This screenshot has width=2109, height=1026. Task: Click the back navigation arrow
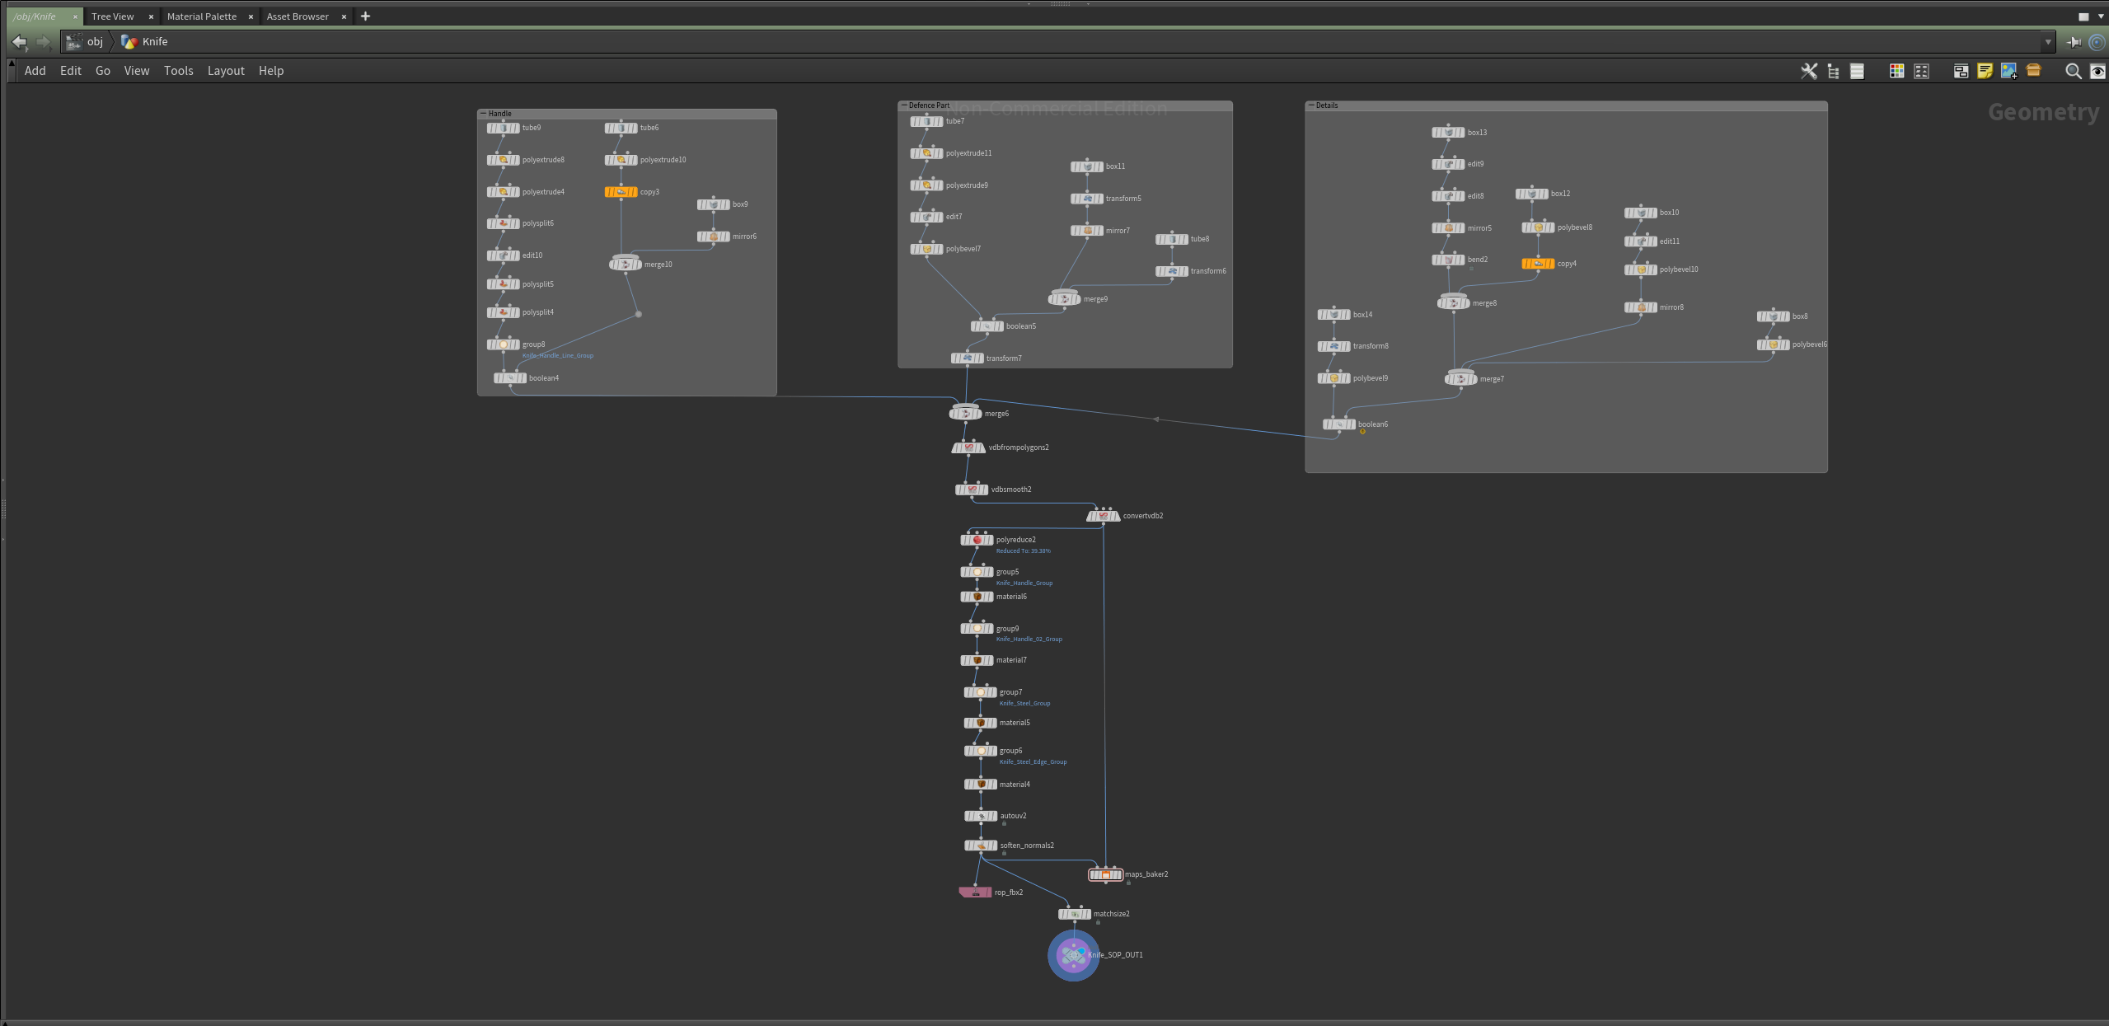(20, 41)
